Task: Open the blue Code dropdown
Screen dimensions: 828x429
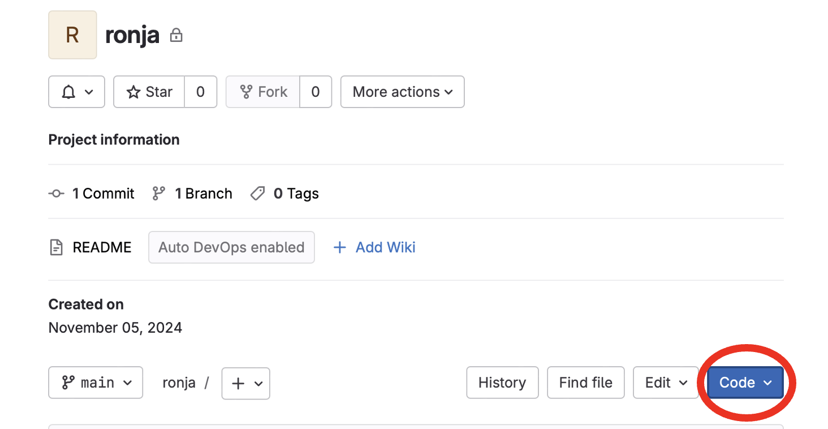Action: (x=745, y=383)
